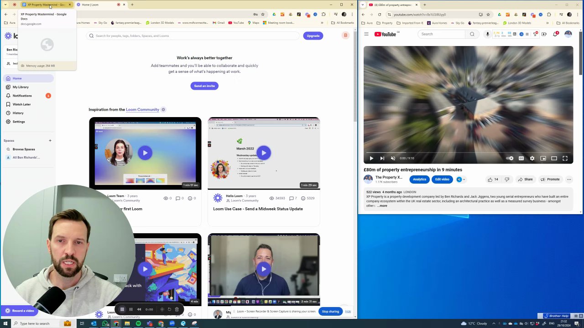Click the Send an invite button

tap(204, 86)
